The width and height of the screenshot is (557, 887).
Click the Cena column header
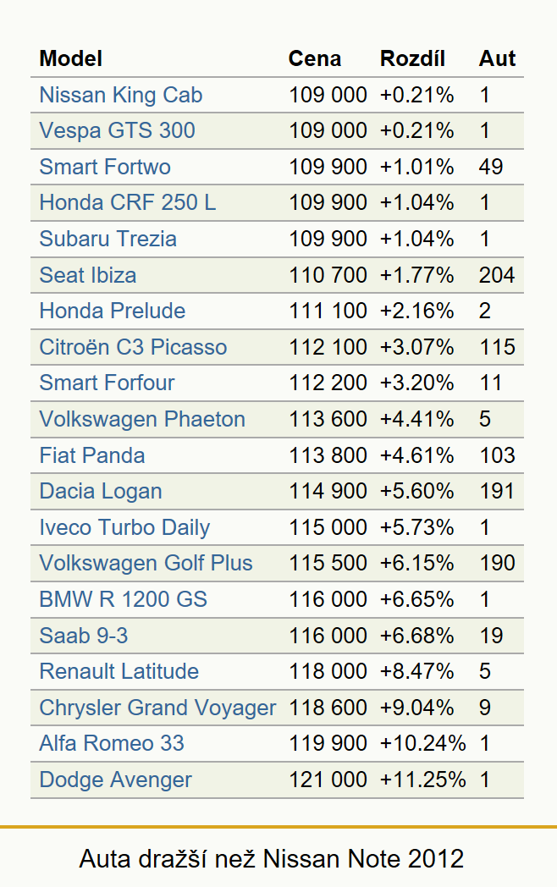(315, 59)
